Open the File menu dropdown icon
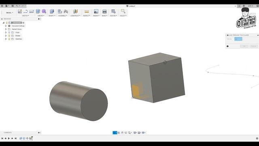 (x=7, y=6)
